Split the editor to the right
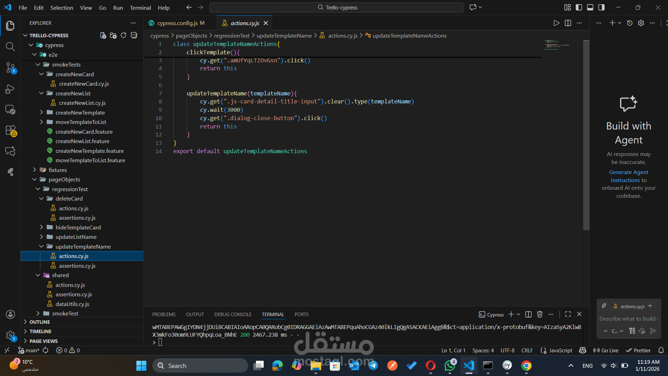 [568, 23]
